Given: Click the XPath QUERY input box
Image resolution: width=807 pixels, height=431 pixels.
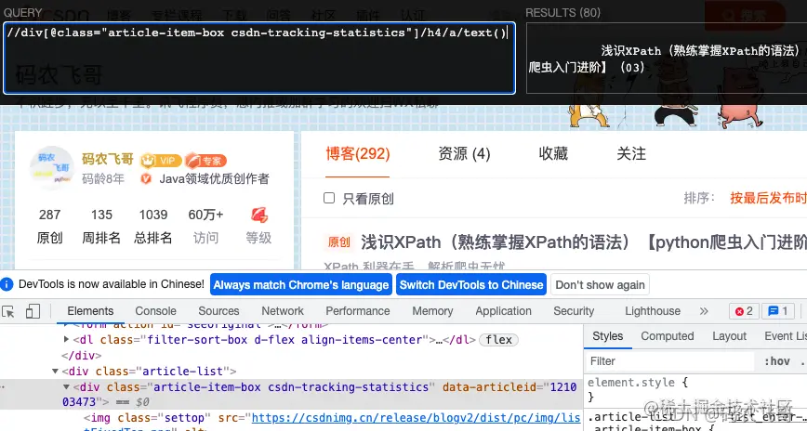Looking at the screenshot, I should tap(259, 59).
